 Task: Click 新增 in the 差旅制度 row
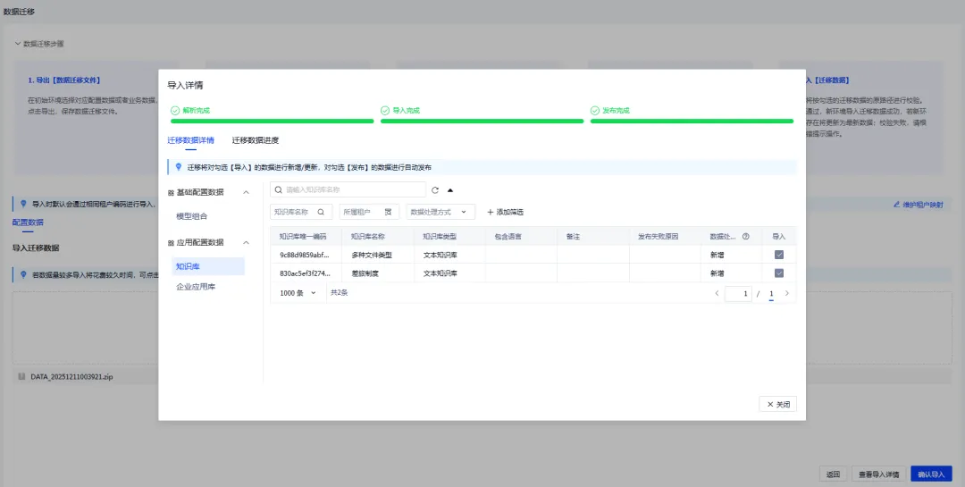[x=717, y=273]
